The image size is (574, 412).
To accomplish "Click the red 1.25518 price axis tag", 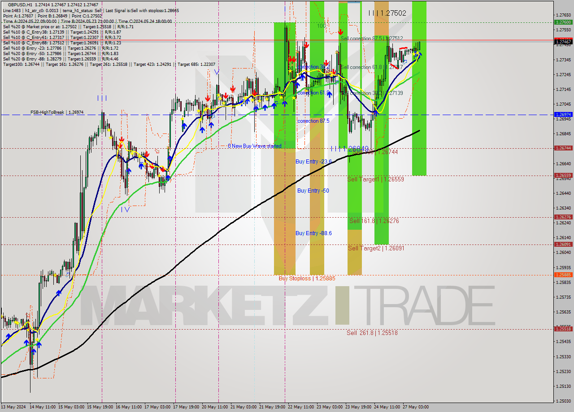I will (563, 329).
